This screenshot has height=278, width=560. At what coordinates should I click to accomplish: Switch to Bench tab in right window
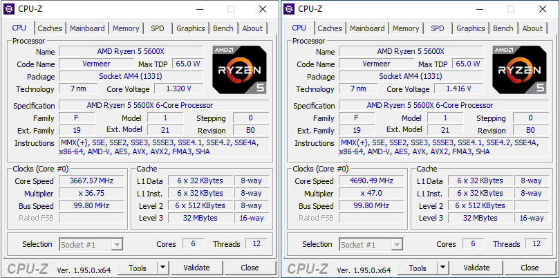(x=503, y=28)
